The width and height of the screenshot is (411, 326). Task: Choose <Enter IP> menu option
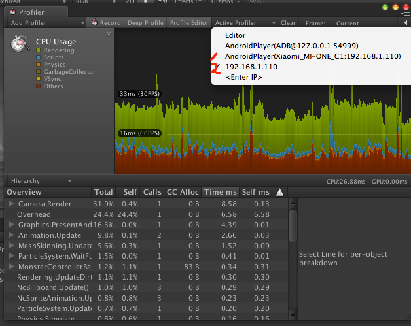click(x=311, y=77)
